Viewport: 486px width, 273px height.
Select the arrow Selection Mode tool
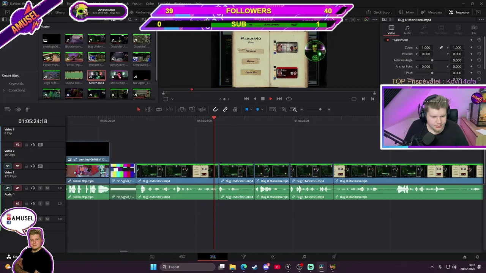coord(139,110)
